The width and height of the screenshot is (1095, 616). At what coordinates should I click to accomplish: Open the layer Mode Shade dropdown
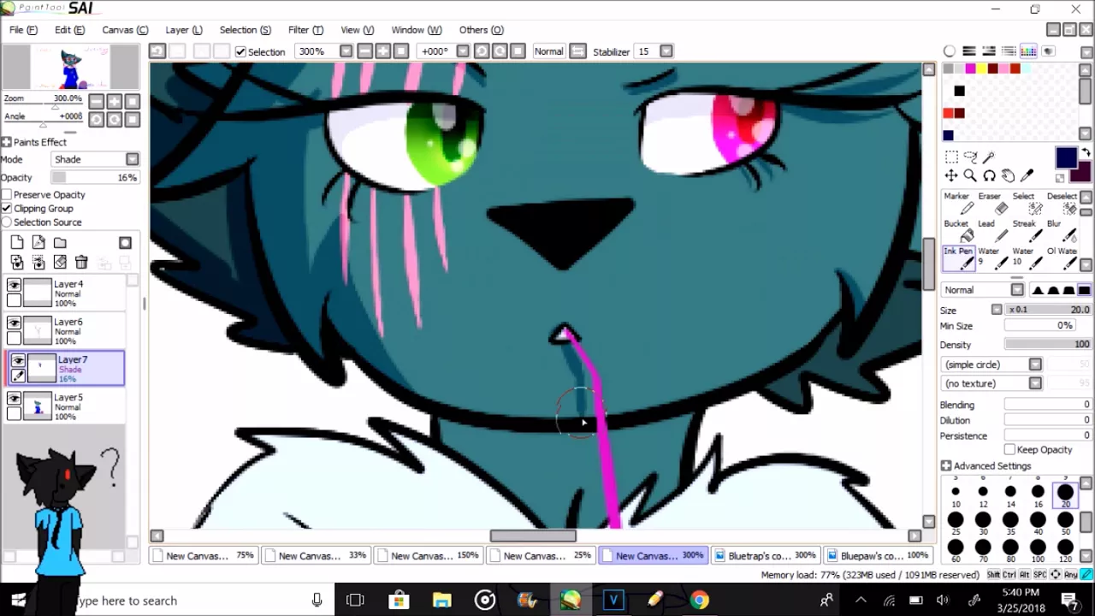click(133, 159)
